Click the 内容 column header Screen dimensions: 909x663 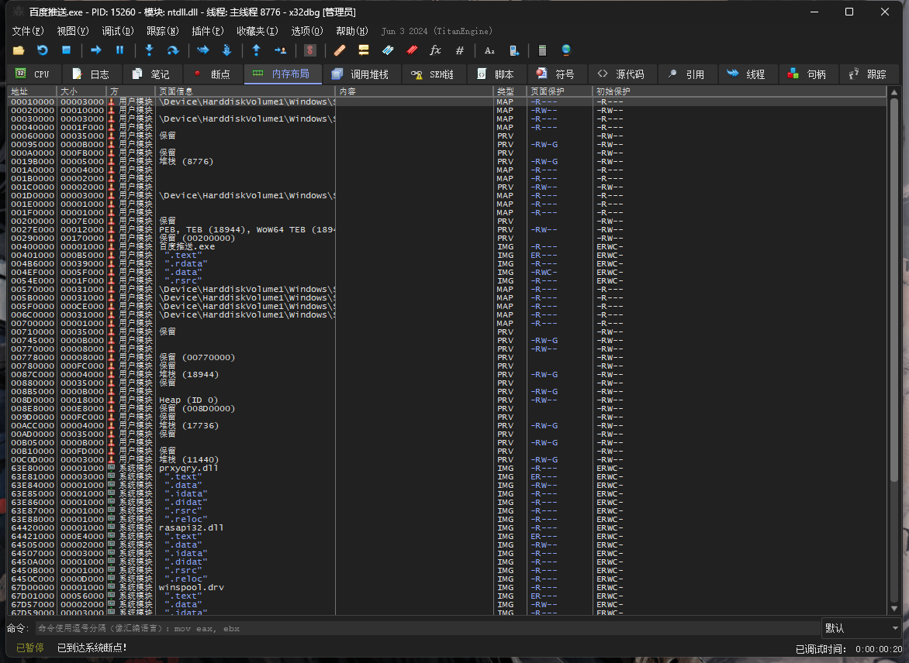(414, 91)
